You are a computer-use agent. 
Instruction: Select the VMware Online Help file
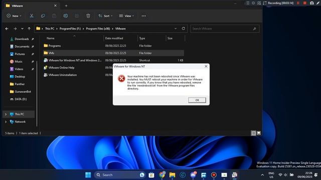[61, 67]
